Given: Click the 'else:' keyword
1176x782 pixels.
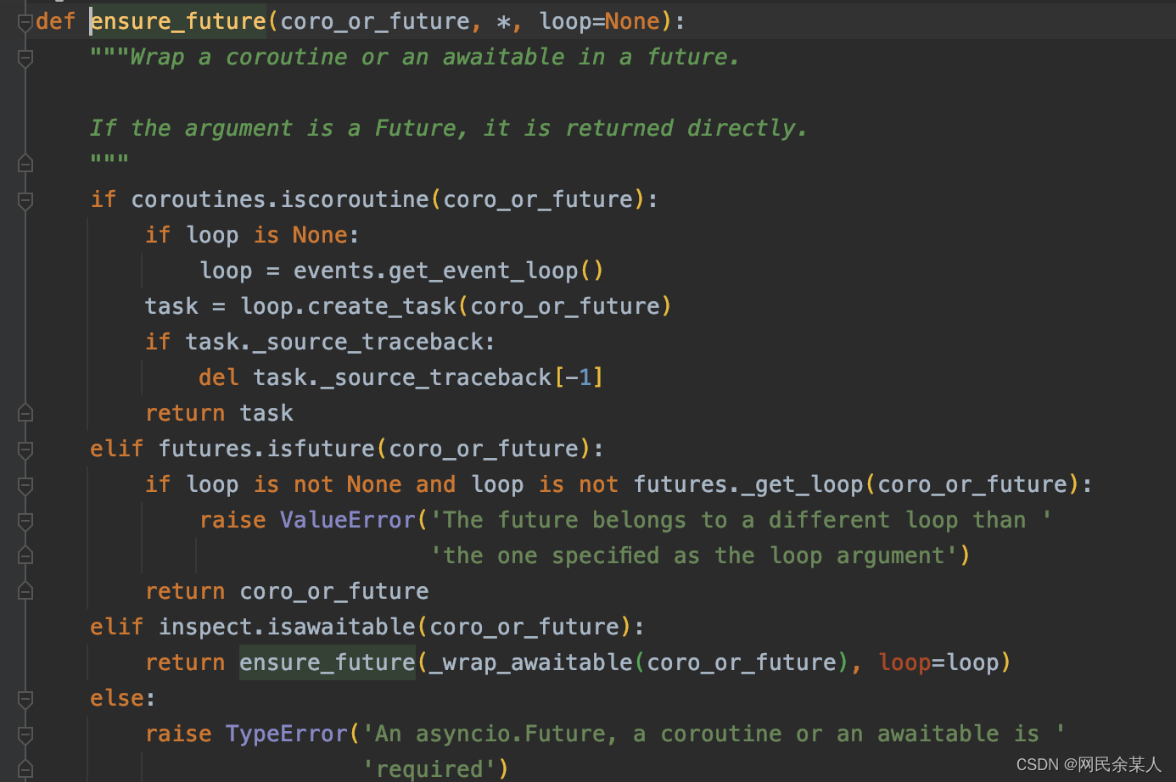Looking at the screenshot, I should point(122,698).
